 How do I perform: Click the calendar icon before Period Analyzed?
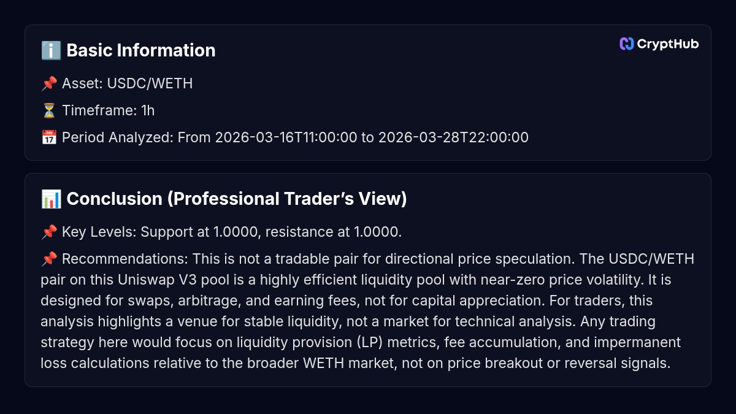pyautogui.click(x=49, y=137)
